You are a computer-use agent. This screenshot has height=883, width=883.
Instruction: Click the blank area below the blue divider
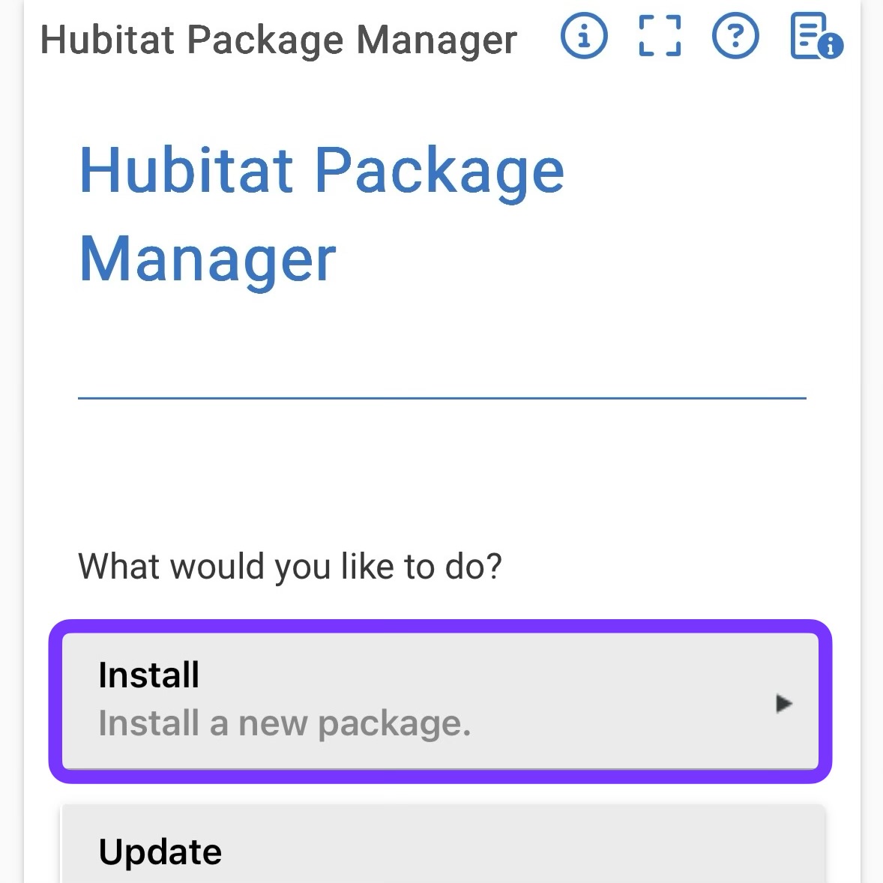point(442,473)
